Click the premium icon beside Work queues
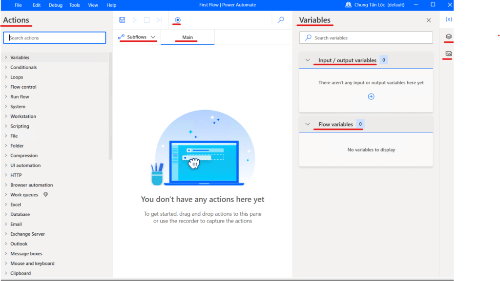 click(45, 194)
